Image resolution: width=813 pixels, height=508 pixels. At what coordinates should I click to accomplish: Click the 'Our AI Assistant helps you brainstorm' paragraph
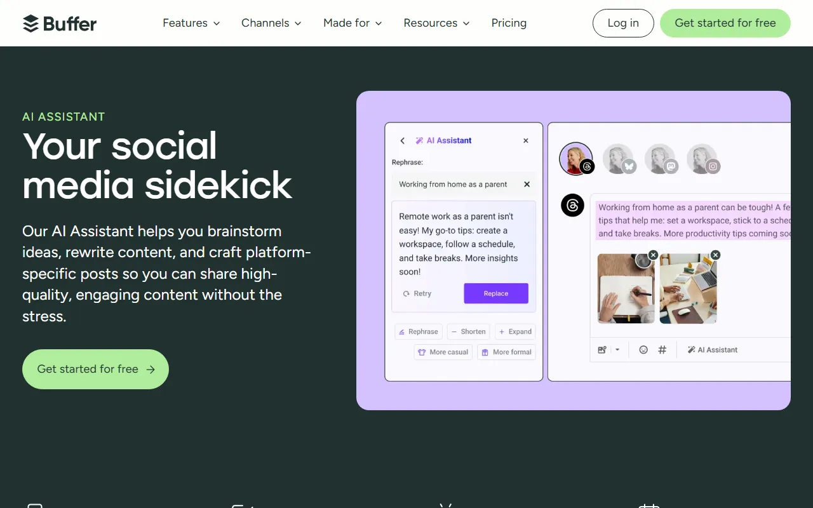(166, 274)
